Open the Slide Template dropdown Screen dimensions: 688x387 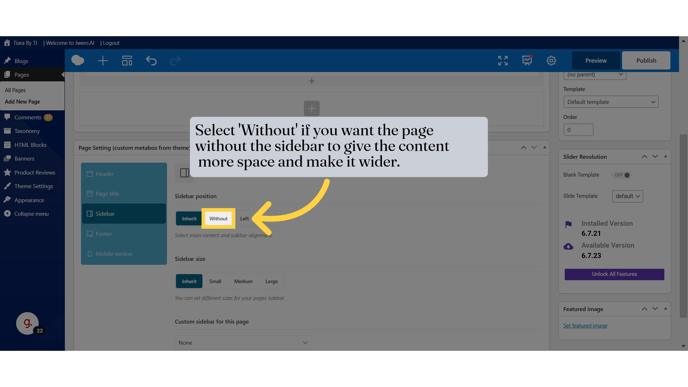627,196
